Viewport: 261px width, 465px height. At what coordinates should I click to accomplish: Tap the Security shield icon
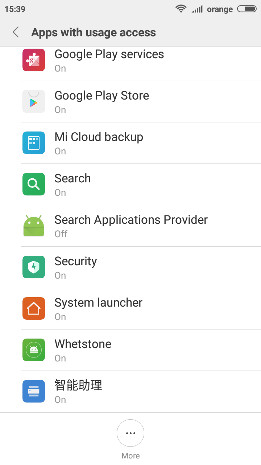click(34, 267)
